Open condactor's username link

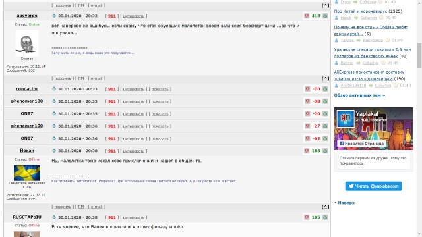pyautogui.click(x=27, y=88)
